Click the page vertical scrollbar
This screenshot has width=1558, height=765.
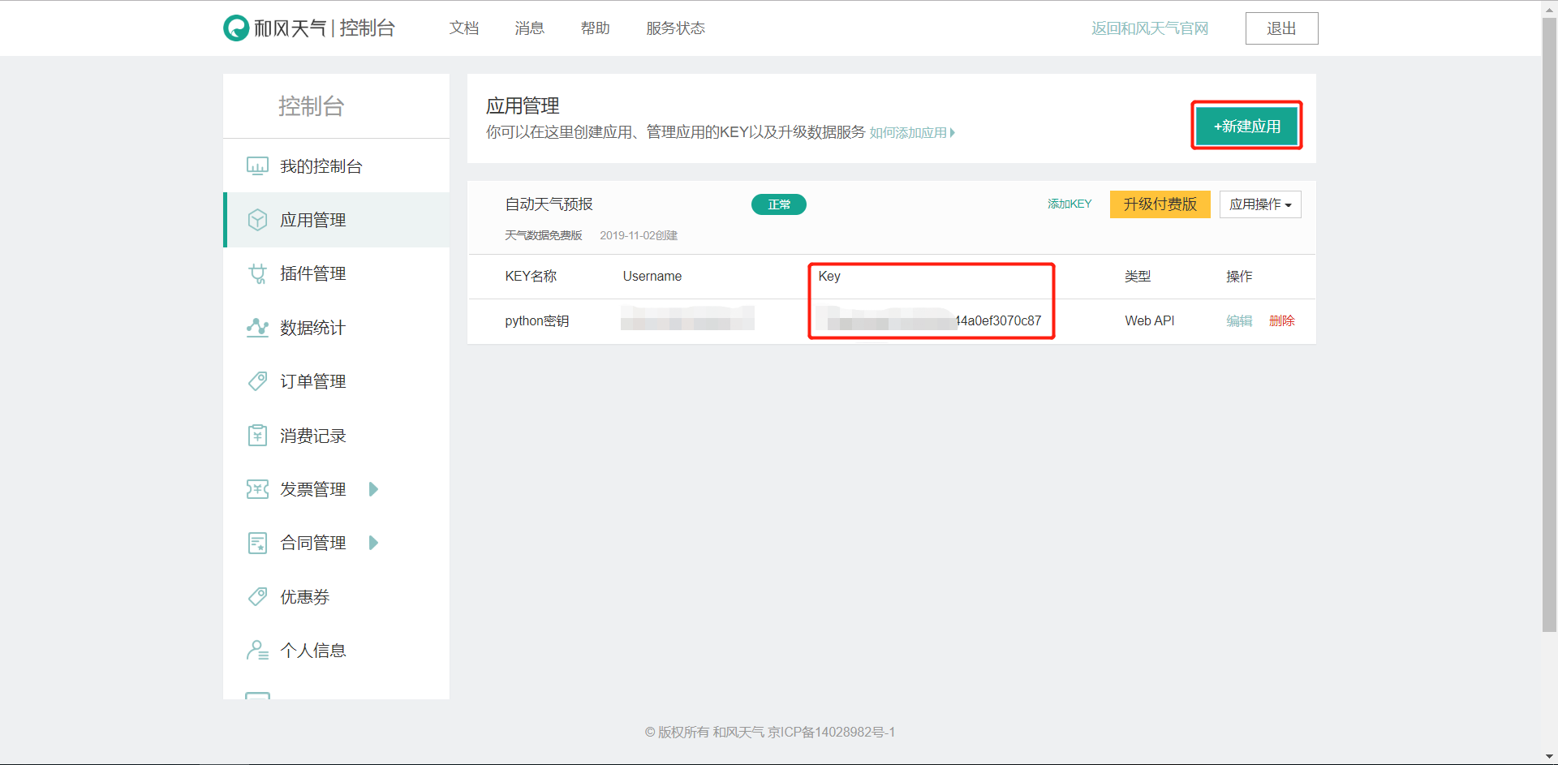(x=1549, y=324)
